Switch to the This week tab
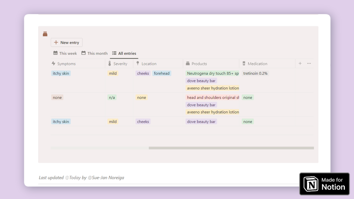354x199 pixels. pyautogui.click(x=65, y=54)
